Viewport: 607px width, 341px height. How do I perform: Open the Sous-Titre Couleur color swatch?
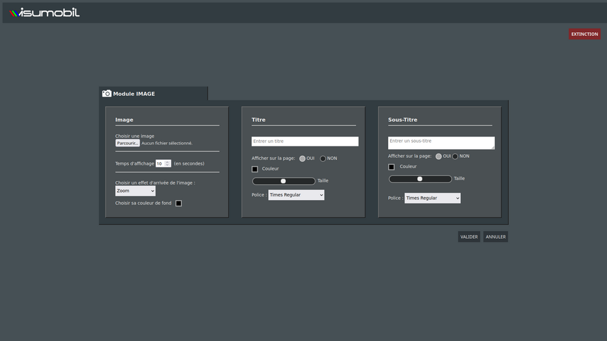[x=391, y=167]
